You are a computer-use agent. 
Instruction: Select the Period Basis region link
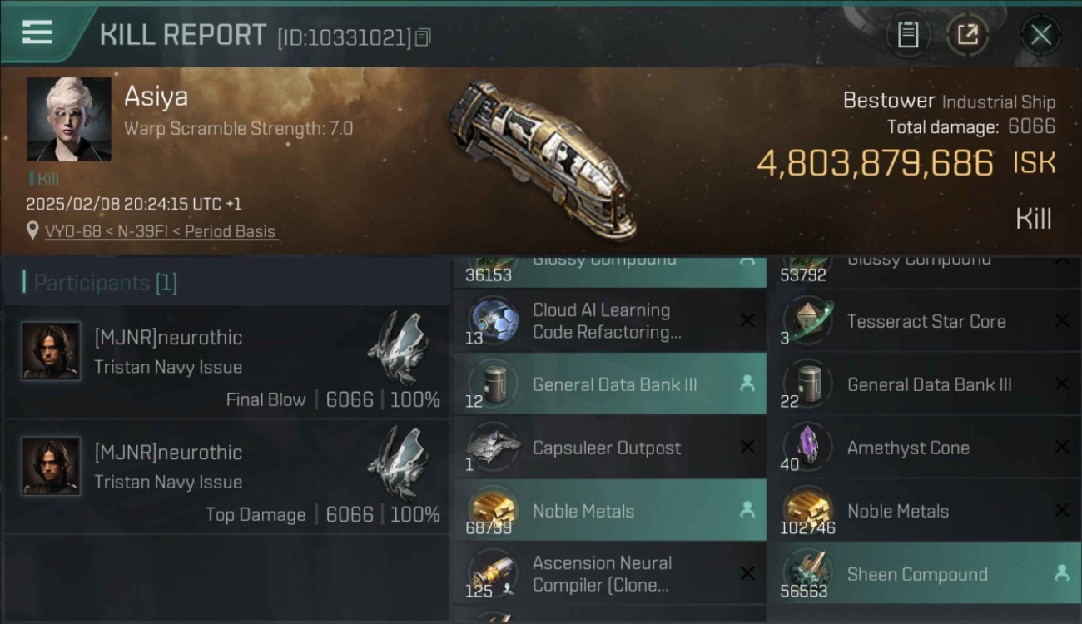231,232
